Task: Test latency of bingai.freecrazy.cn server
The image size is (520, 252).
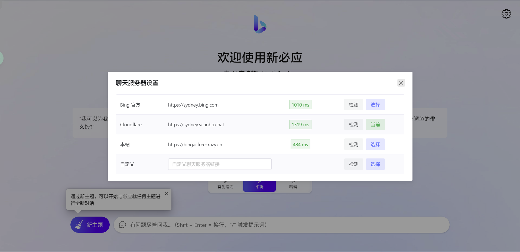Action: [353, 144]
